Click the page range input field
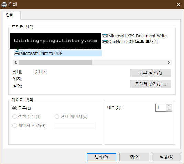The image size is (184, 164). point(74,125)
